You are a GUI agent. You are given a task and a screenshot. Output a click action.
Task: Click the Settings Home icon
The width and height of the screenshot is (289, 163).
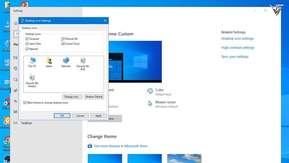(x=16, y=23)
